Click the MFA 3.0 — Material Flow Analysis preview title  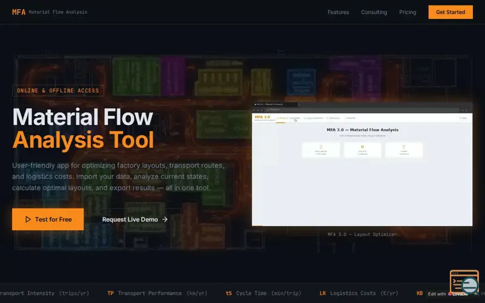(x=362, y=130)
